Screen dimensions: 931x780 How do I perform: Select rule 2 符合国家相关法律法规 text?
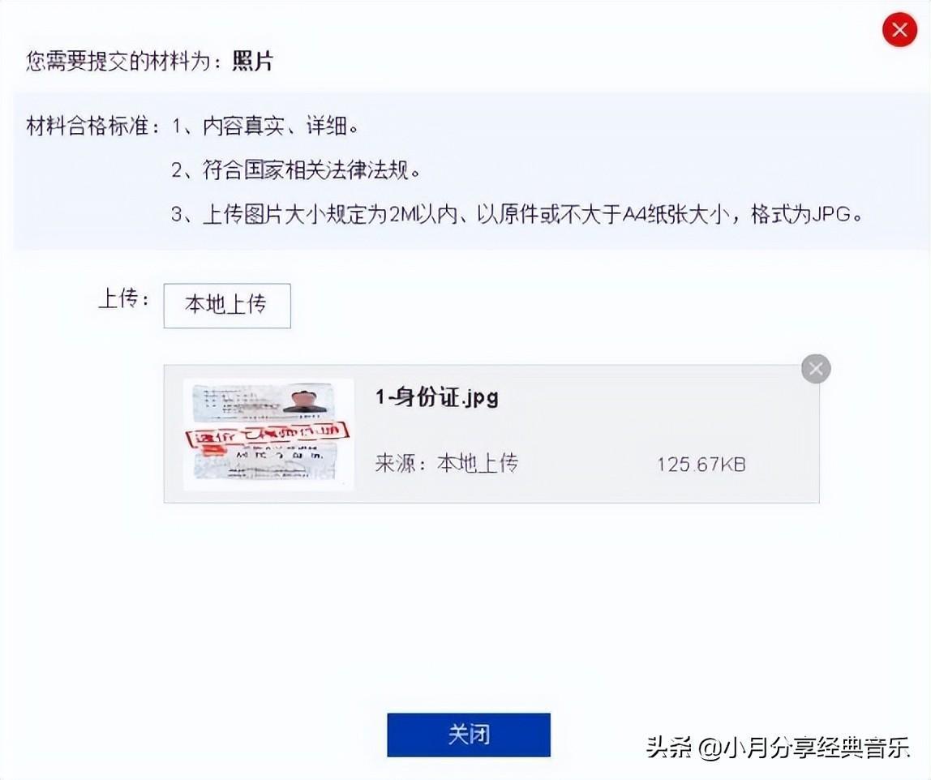[296, 170]
